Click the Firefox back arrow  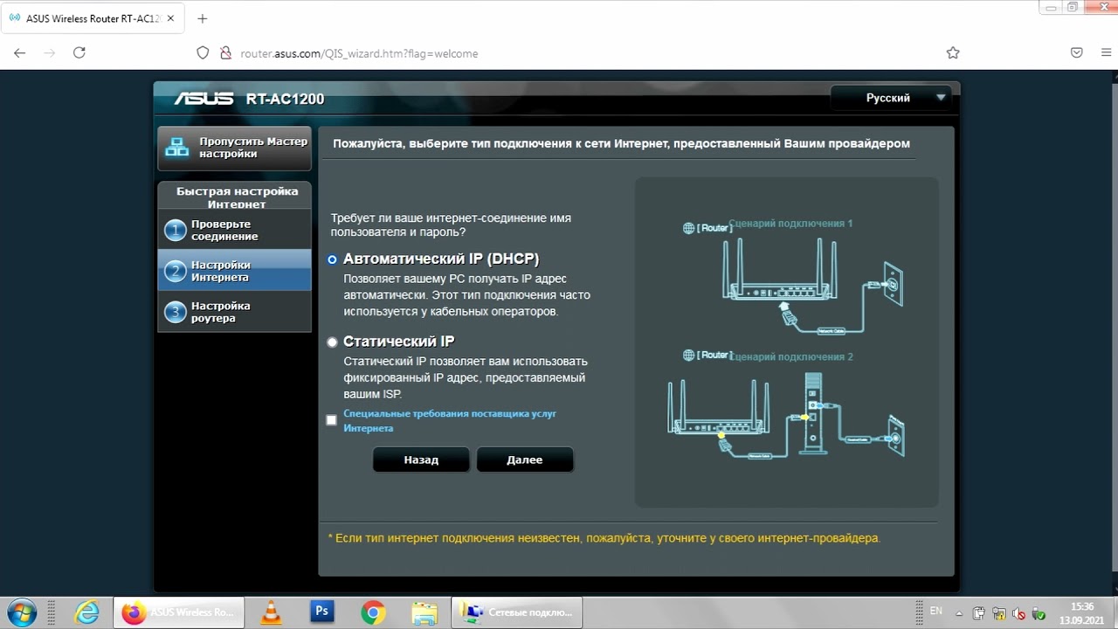(20, 53)
